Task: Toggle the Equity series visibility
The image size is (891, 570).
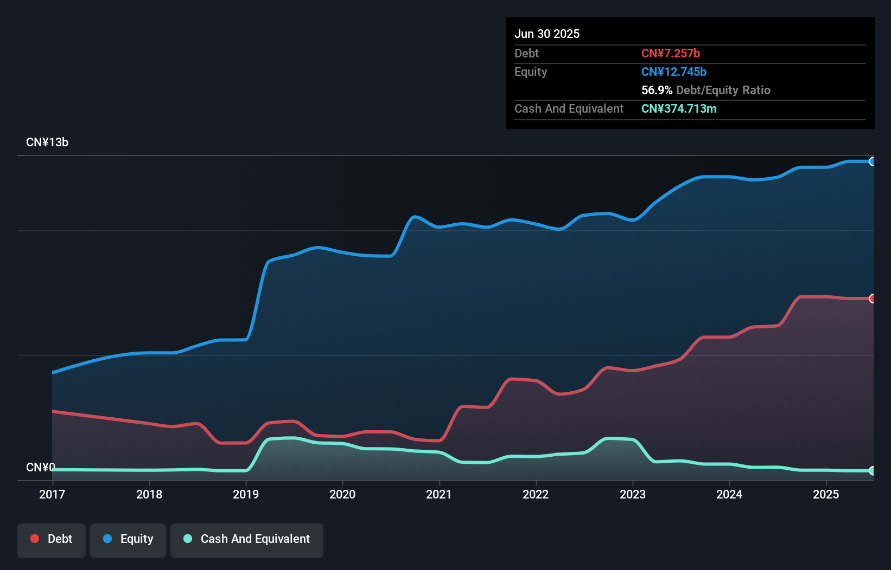Action: point(128,540)
